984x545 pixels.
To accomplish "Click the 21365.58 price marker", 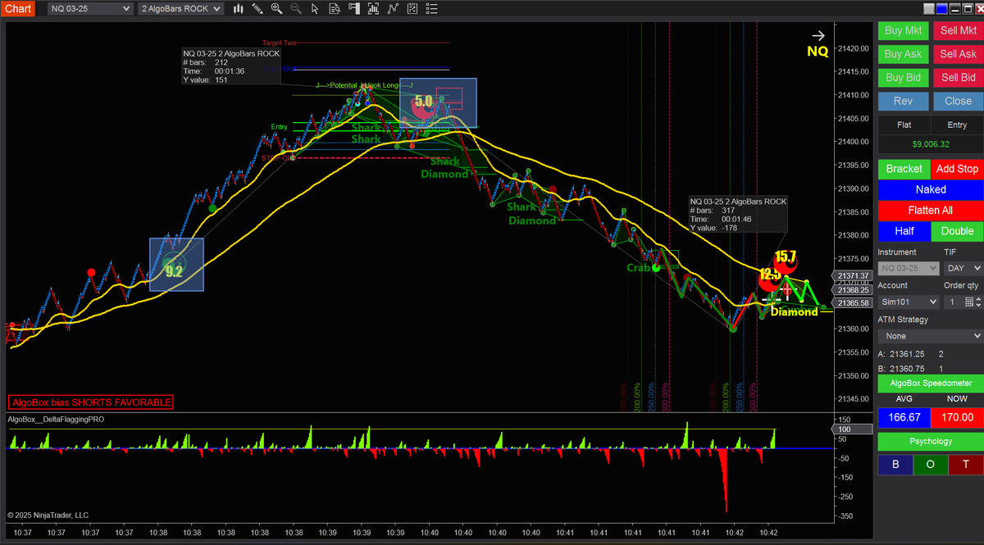I will [854, 303].
